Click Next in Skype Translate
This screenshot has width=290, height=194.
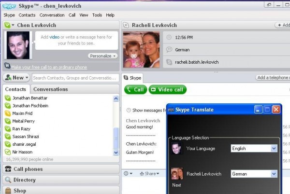pos(176,185)
